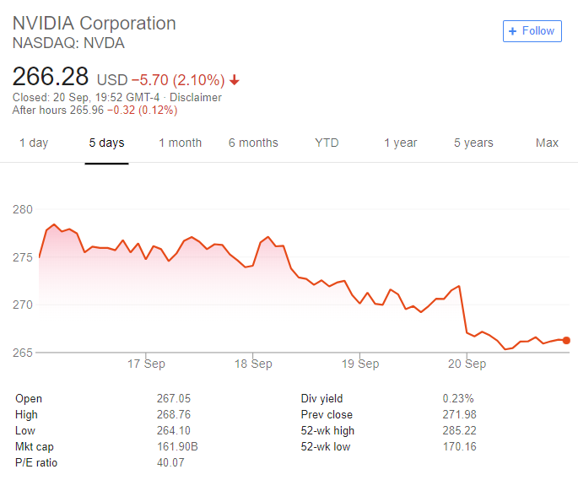Show the Max time range
578x480 pixels.
click(547, 143)
